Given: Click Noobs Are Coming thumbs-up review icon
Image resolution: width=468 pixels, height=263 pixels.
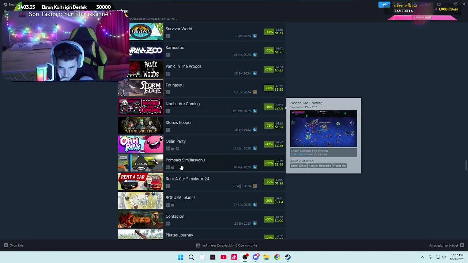Looking at the screenshot, I should tap(254, 111).
